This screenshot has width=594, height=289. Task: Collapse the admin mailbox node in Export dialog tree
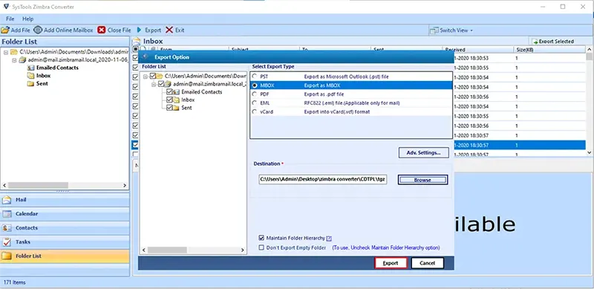pyautogui.click(x=154, y=84)
